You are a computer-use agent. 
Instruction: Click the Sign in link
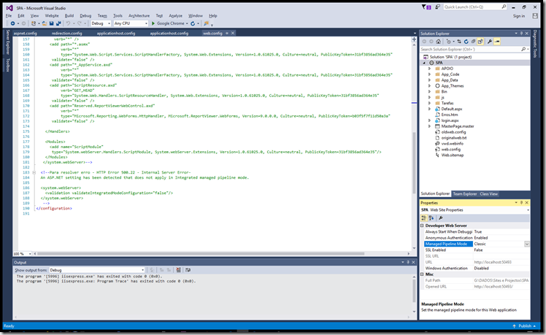pos(518,16)
